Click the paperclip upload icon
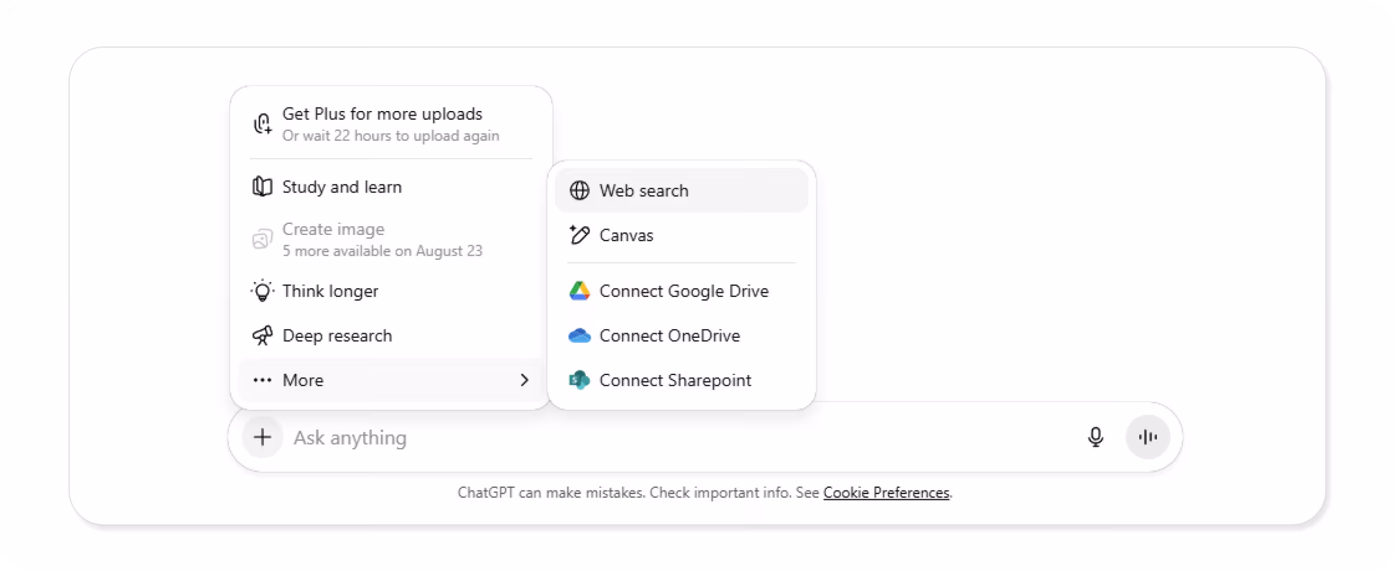The image size is (1395, 572). click(262, 123)
